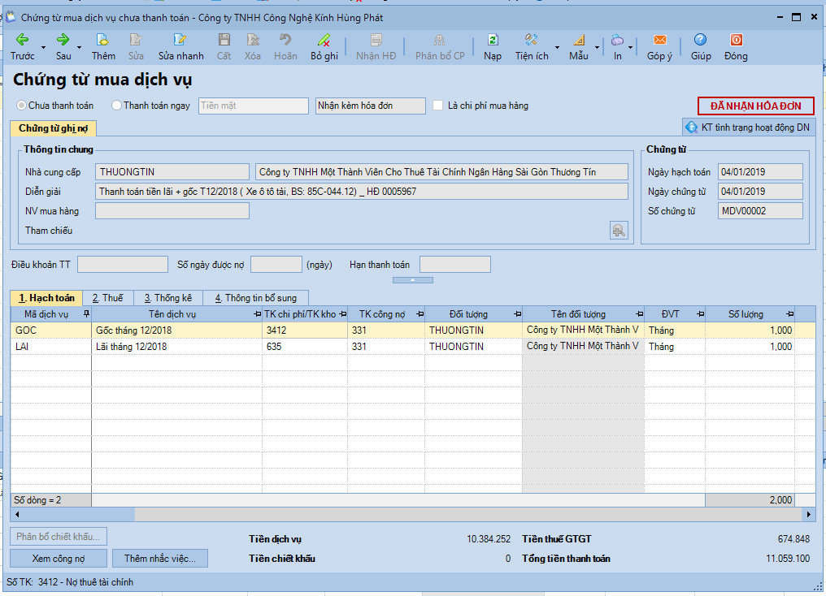Expand dropdown arrow beside Mẫu
The height and width of the screenshot is (596, 826).
point(597,47)
